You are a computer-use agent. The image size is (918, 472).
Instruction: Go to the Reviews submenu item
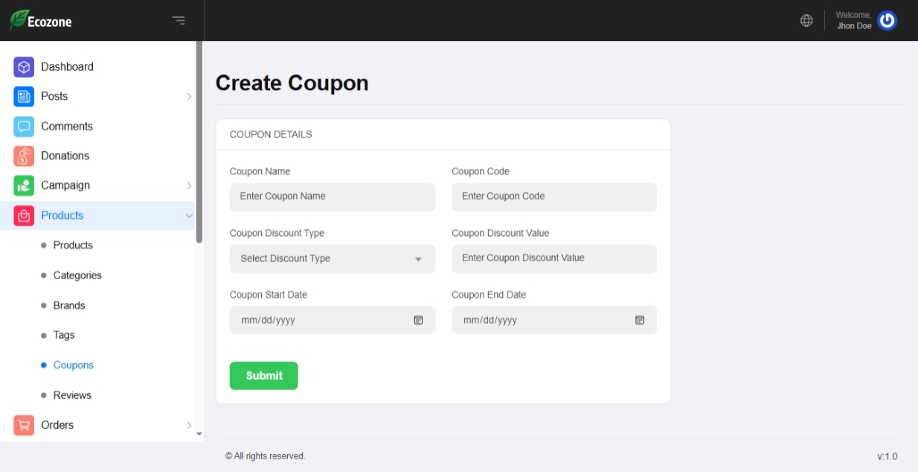[72, 395]
